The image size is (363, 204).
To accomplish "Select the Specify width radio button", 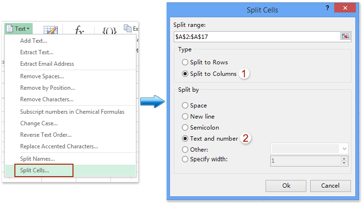I will [x=185, y=159].
